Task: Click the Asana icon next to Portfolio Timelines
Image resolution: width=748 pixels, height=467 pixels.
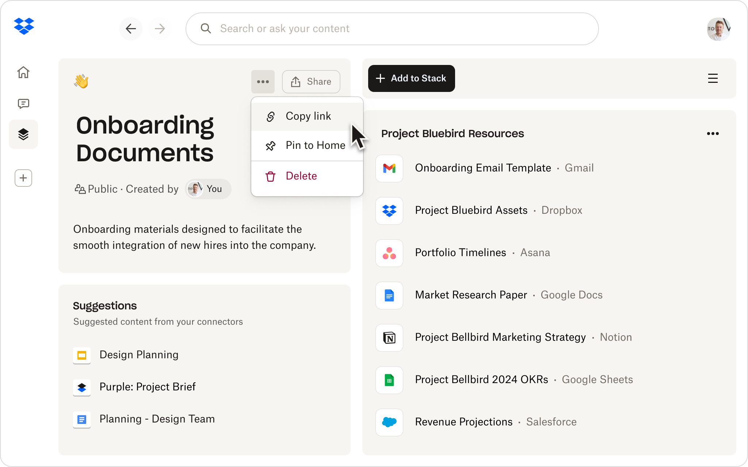Action: pos(389,252)
